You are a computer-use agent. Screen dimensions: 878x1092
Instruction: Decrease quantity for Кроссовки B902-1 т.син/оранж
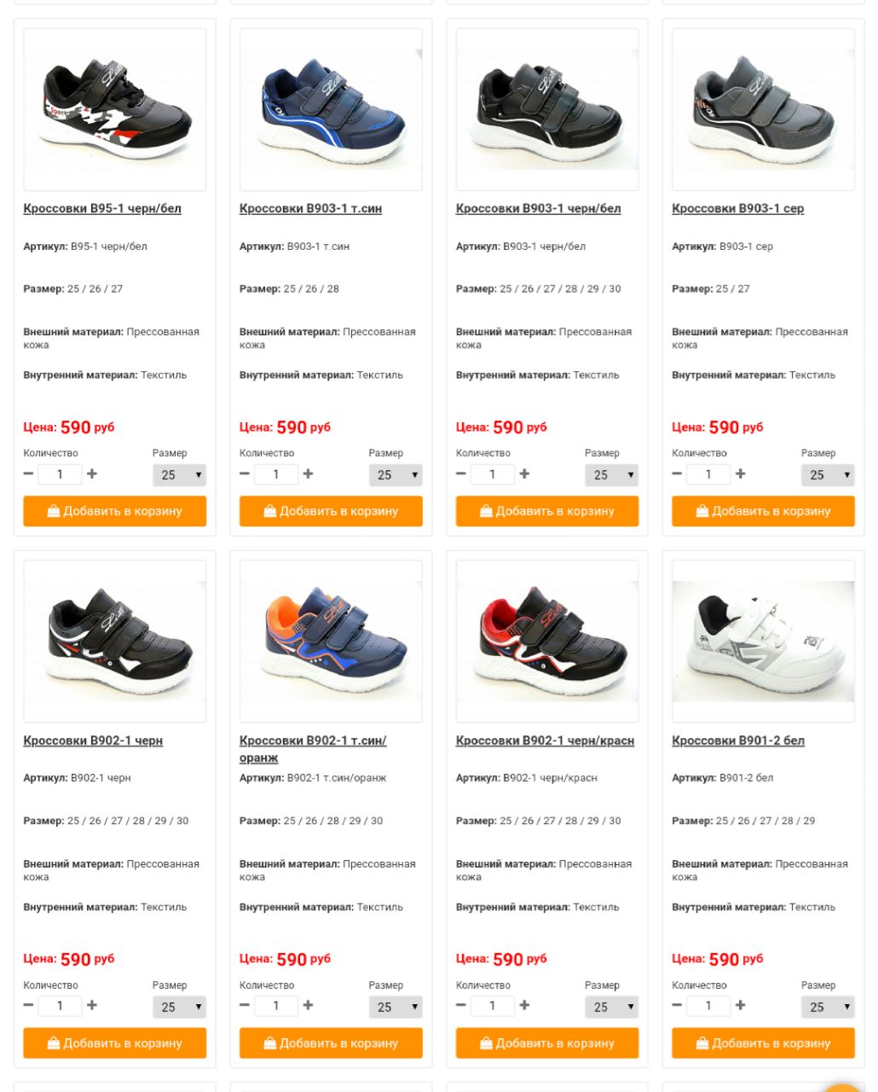pos(245,1005)
